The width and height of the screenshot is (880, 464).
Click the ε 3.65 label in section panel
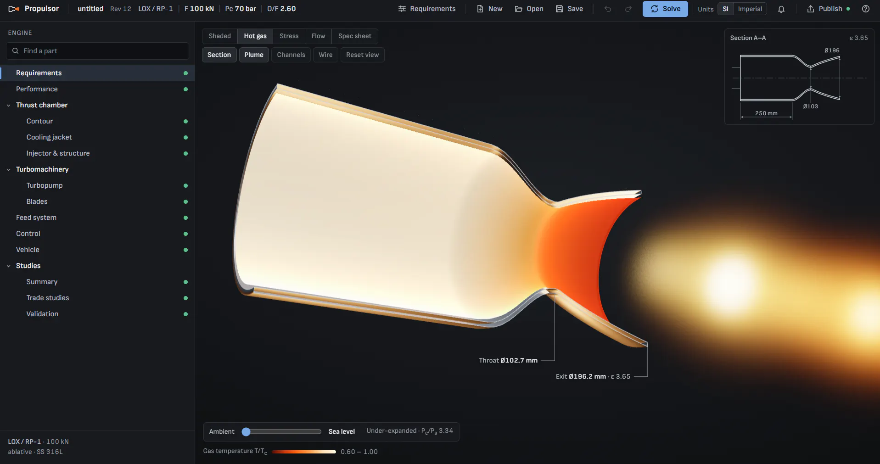[858, 38]
